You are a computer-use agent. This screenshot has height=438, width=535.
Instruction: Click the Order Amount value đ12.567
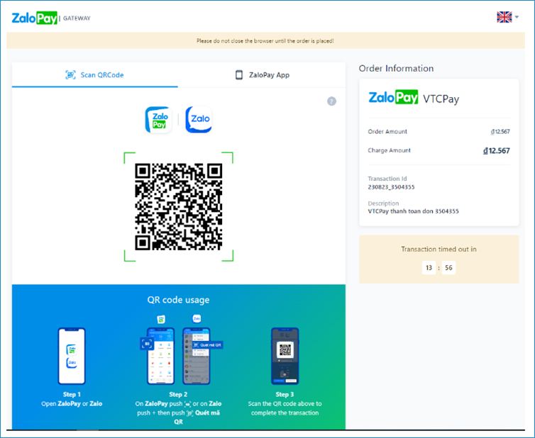coord(500,132)
